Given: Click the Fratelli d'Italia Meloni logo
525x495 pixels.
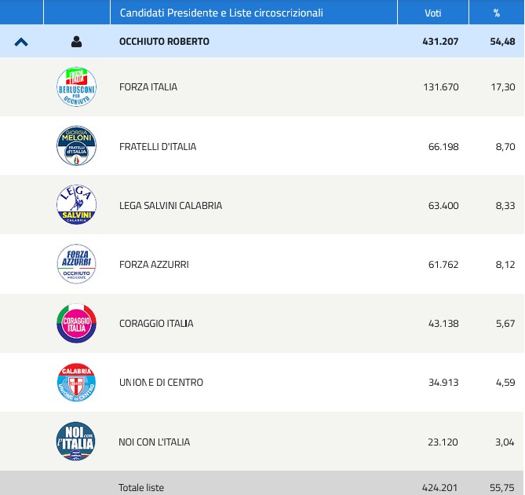Looking at the screenshot, I should click(x=76, y=146).
